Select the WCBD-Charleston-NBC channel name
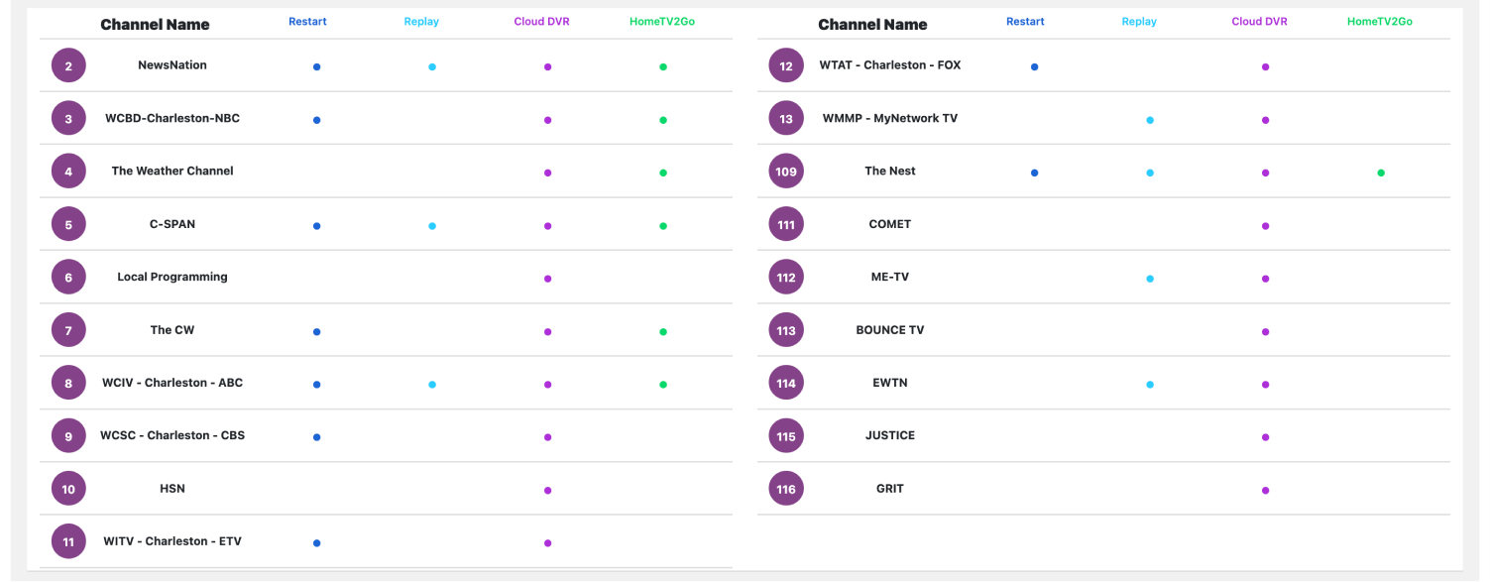 coord(172,118)
